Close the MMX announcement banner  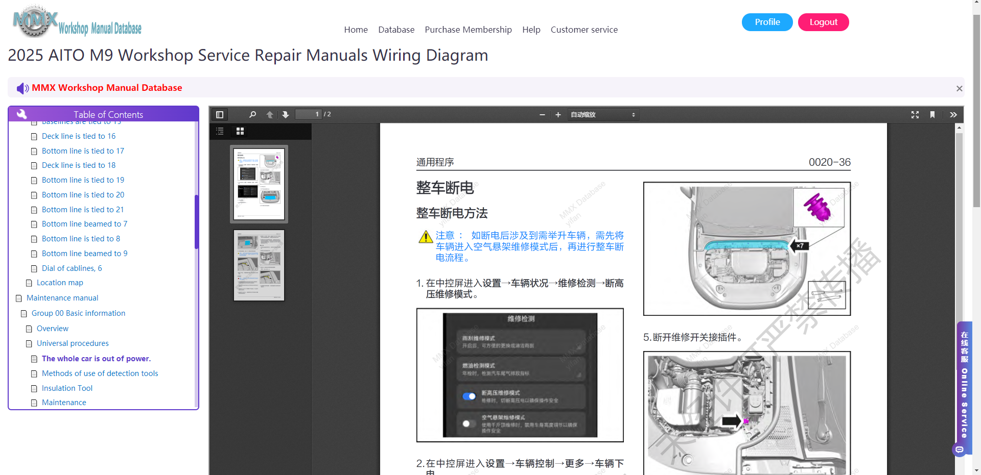(960, 89)
